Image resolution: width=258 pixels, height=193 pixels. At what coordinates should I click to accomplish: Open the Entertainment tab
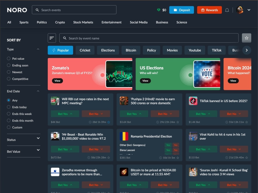pyautogui.click(x=111, y=22)
